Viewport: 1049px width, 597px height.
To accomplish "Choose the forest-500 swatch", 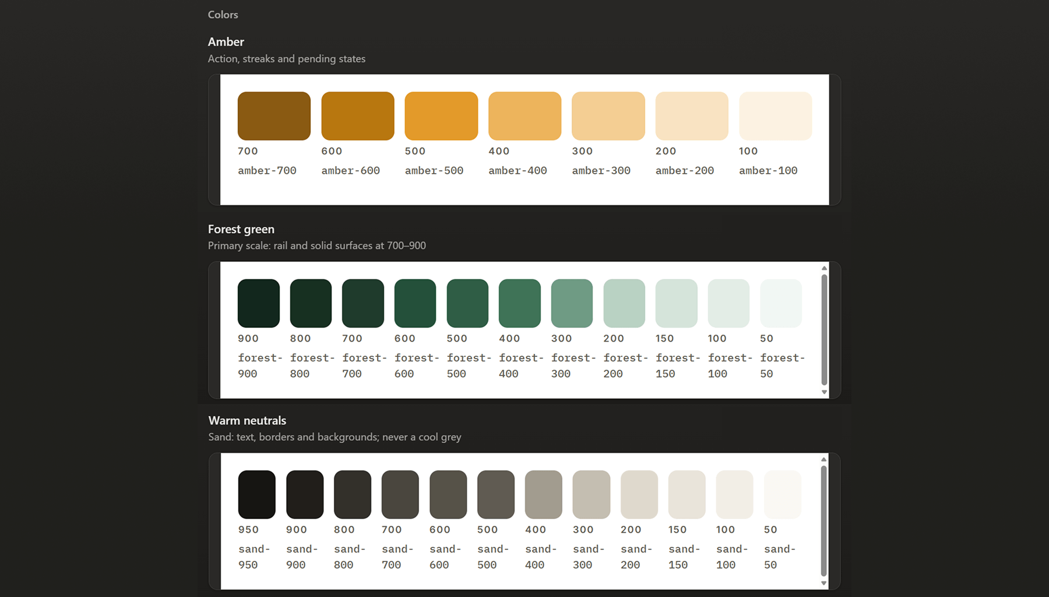I will 467,303.
